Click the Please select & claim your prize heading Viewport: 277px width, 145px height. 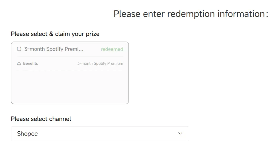pos(55,34)
